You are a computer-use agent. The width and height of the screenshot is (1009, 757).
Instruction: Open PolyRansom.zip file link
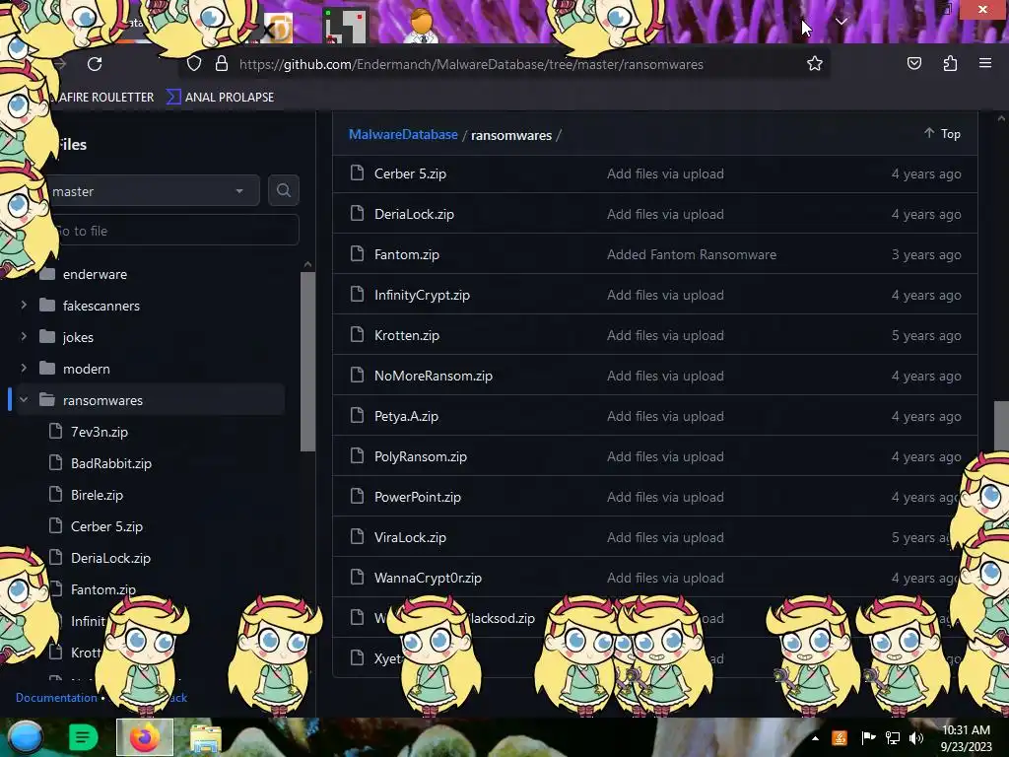420,456
